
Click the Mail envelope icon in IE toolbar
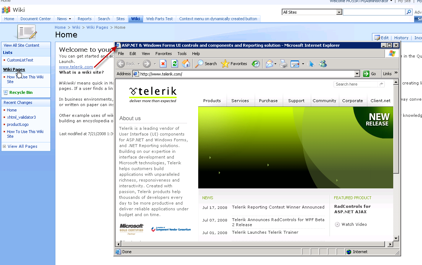click(269, 64)
